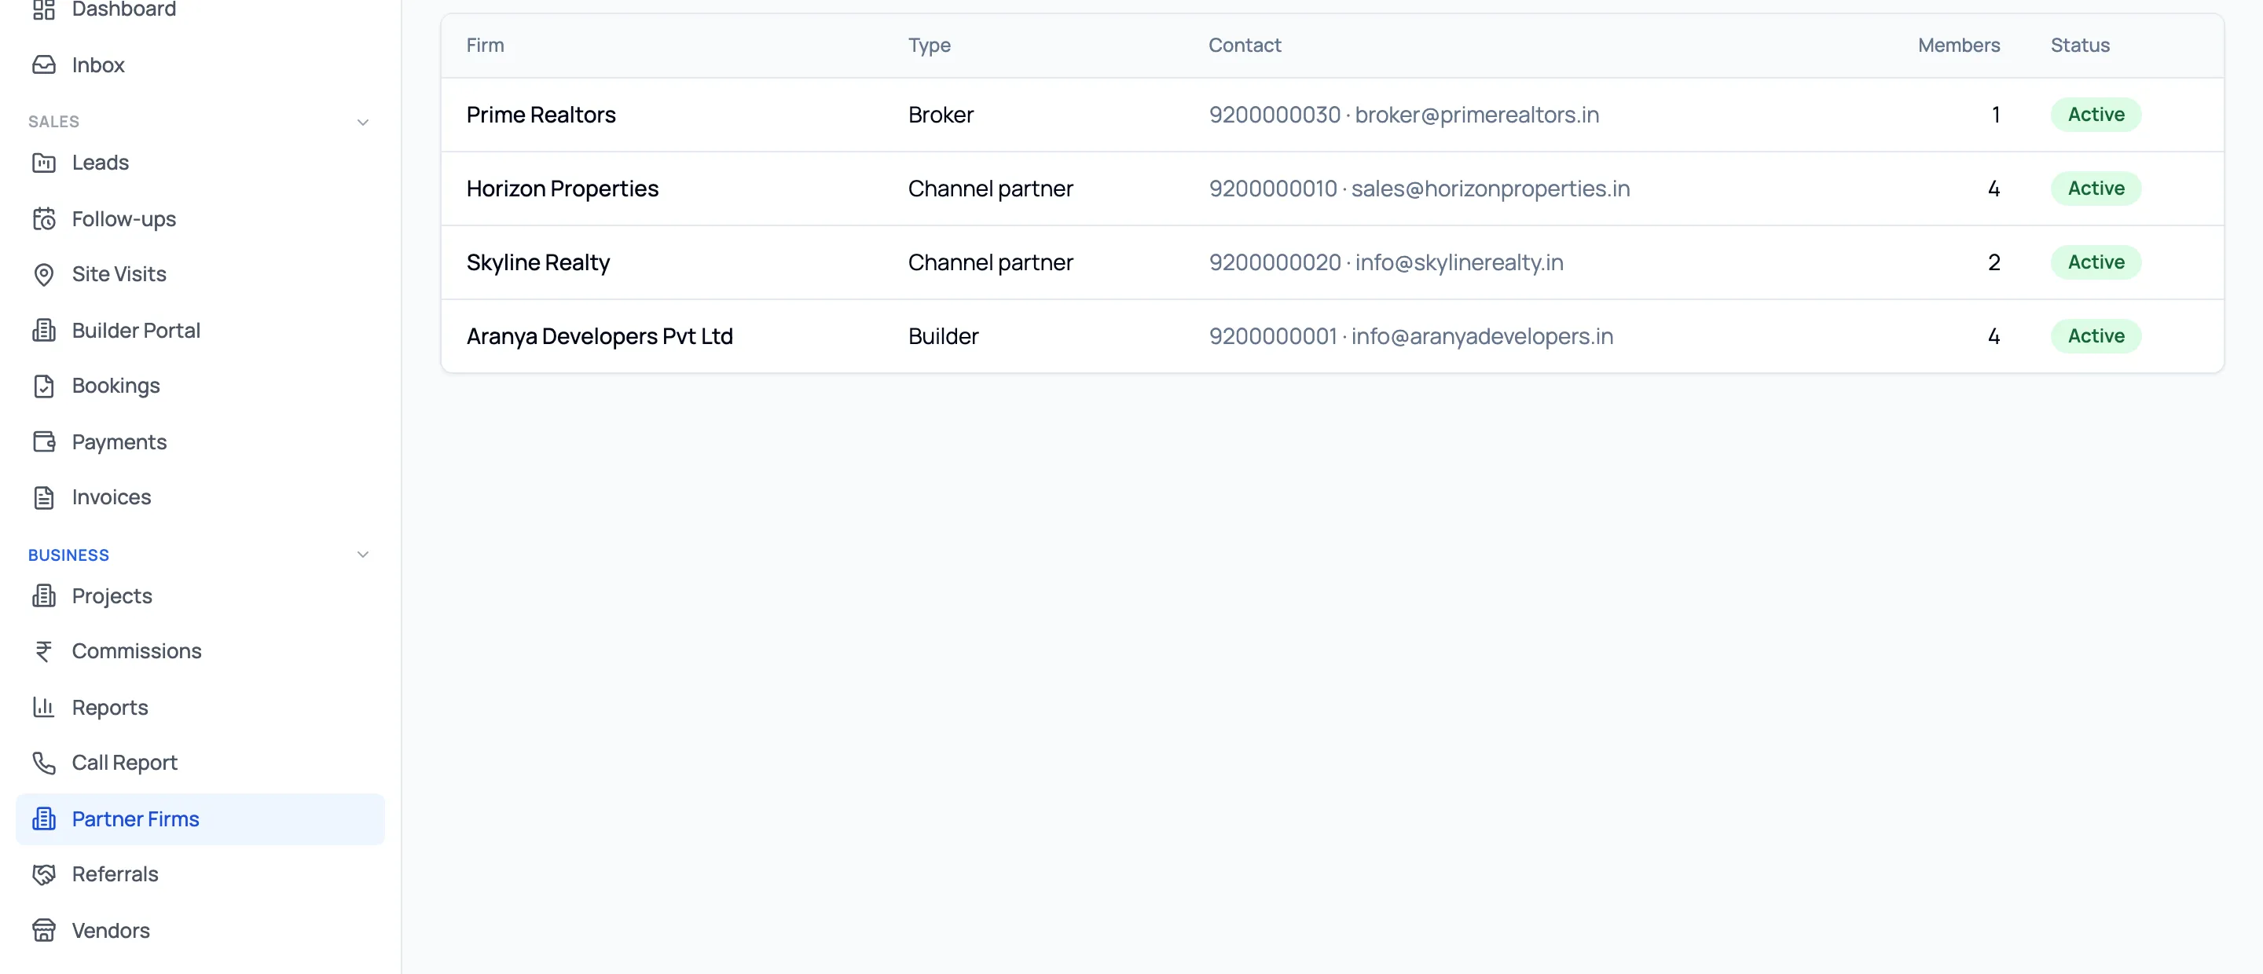Image resolution: width=2263 pixels, height=974 pixels.
Task: Open the Horizon Properties firm row
Action: [1333, 188]
